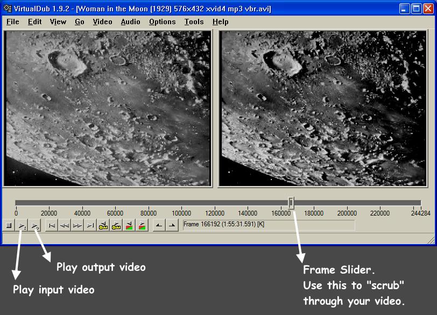Click the window resize grip corner
The image size is (437, 315).
click(431, 240)
